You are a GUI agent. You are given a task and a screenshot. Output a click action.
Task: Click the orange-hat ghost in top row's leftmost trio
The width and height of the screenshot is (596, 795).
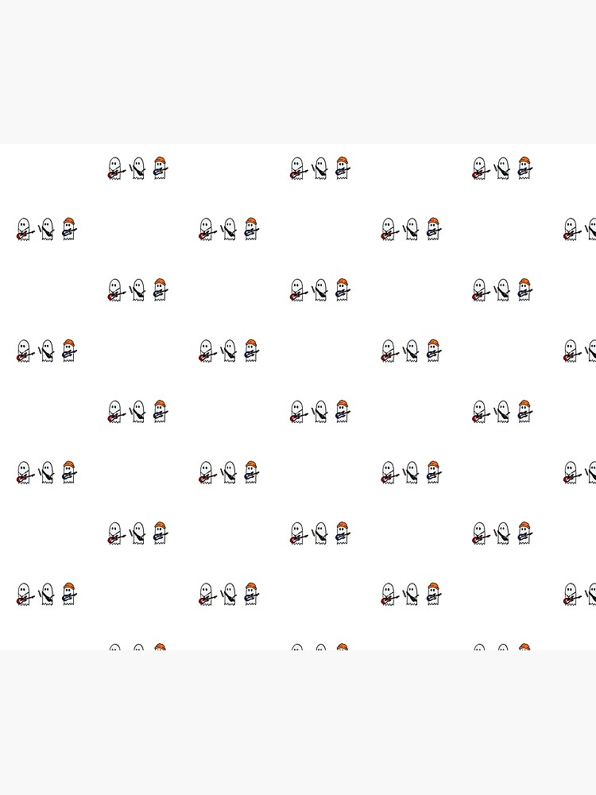161,169
